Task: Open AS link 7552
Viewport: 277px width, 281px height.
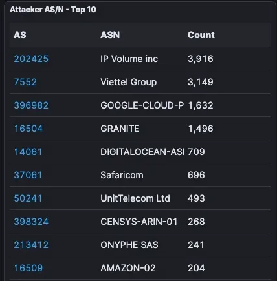Action: [25, 82]
